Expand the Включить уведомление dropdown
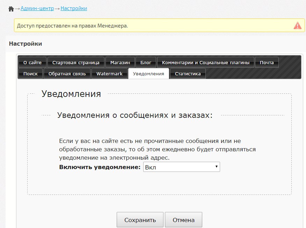The height and width of the screenshot is (228, 306). (x=181, y=167)
